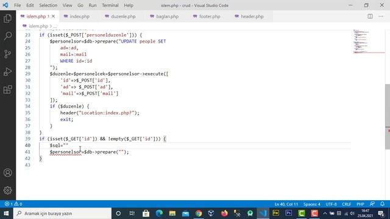Open the red Camtasia recorder taskbar icon
390x219 pixels.
314,214
